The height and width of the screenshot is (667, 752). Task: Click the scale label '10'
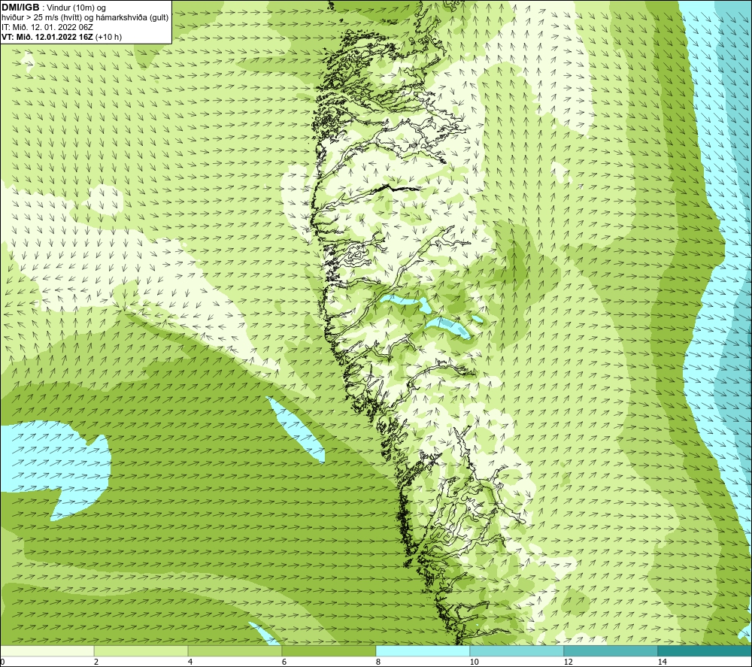475,662
